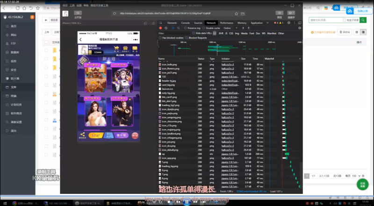Clear the network log
Screen dimensions: 374x206
pos(166,28)
